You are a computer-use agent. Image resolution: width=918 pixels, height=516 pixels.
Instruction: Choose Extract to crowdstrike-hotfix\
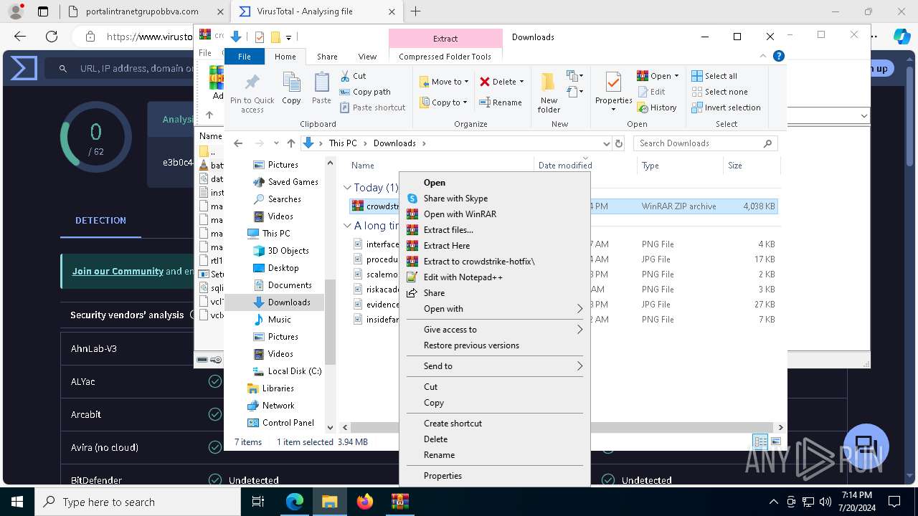(x=479, y=262)
